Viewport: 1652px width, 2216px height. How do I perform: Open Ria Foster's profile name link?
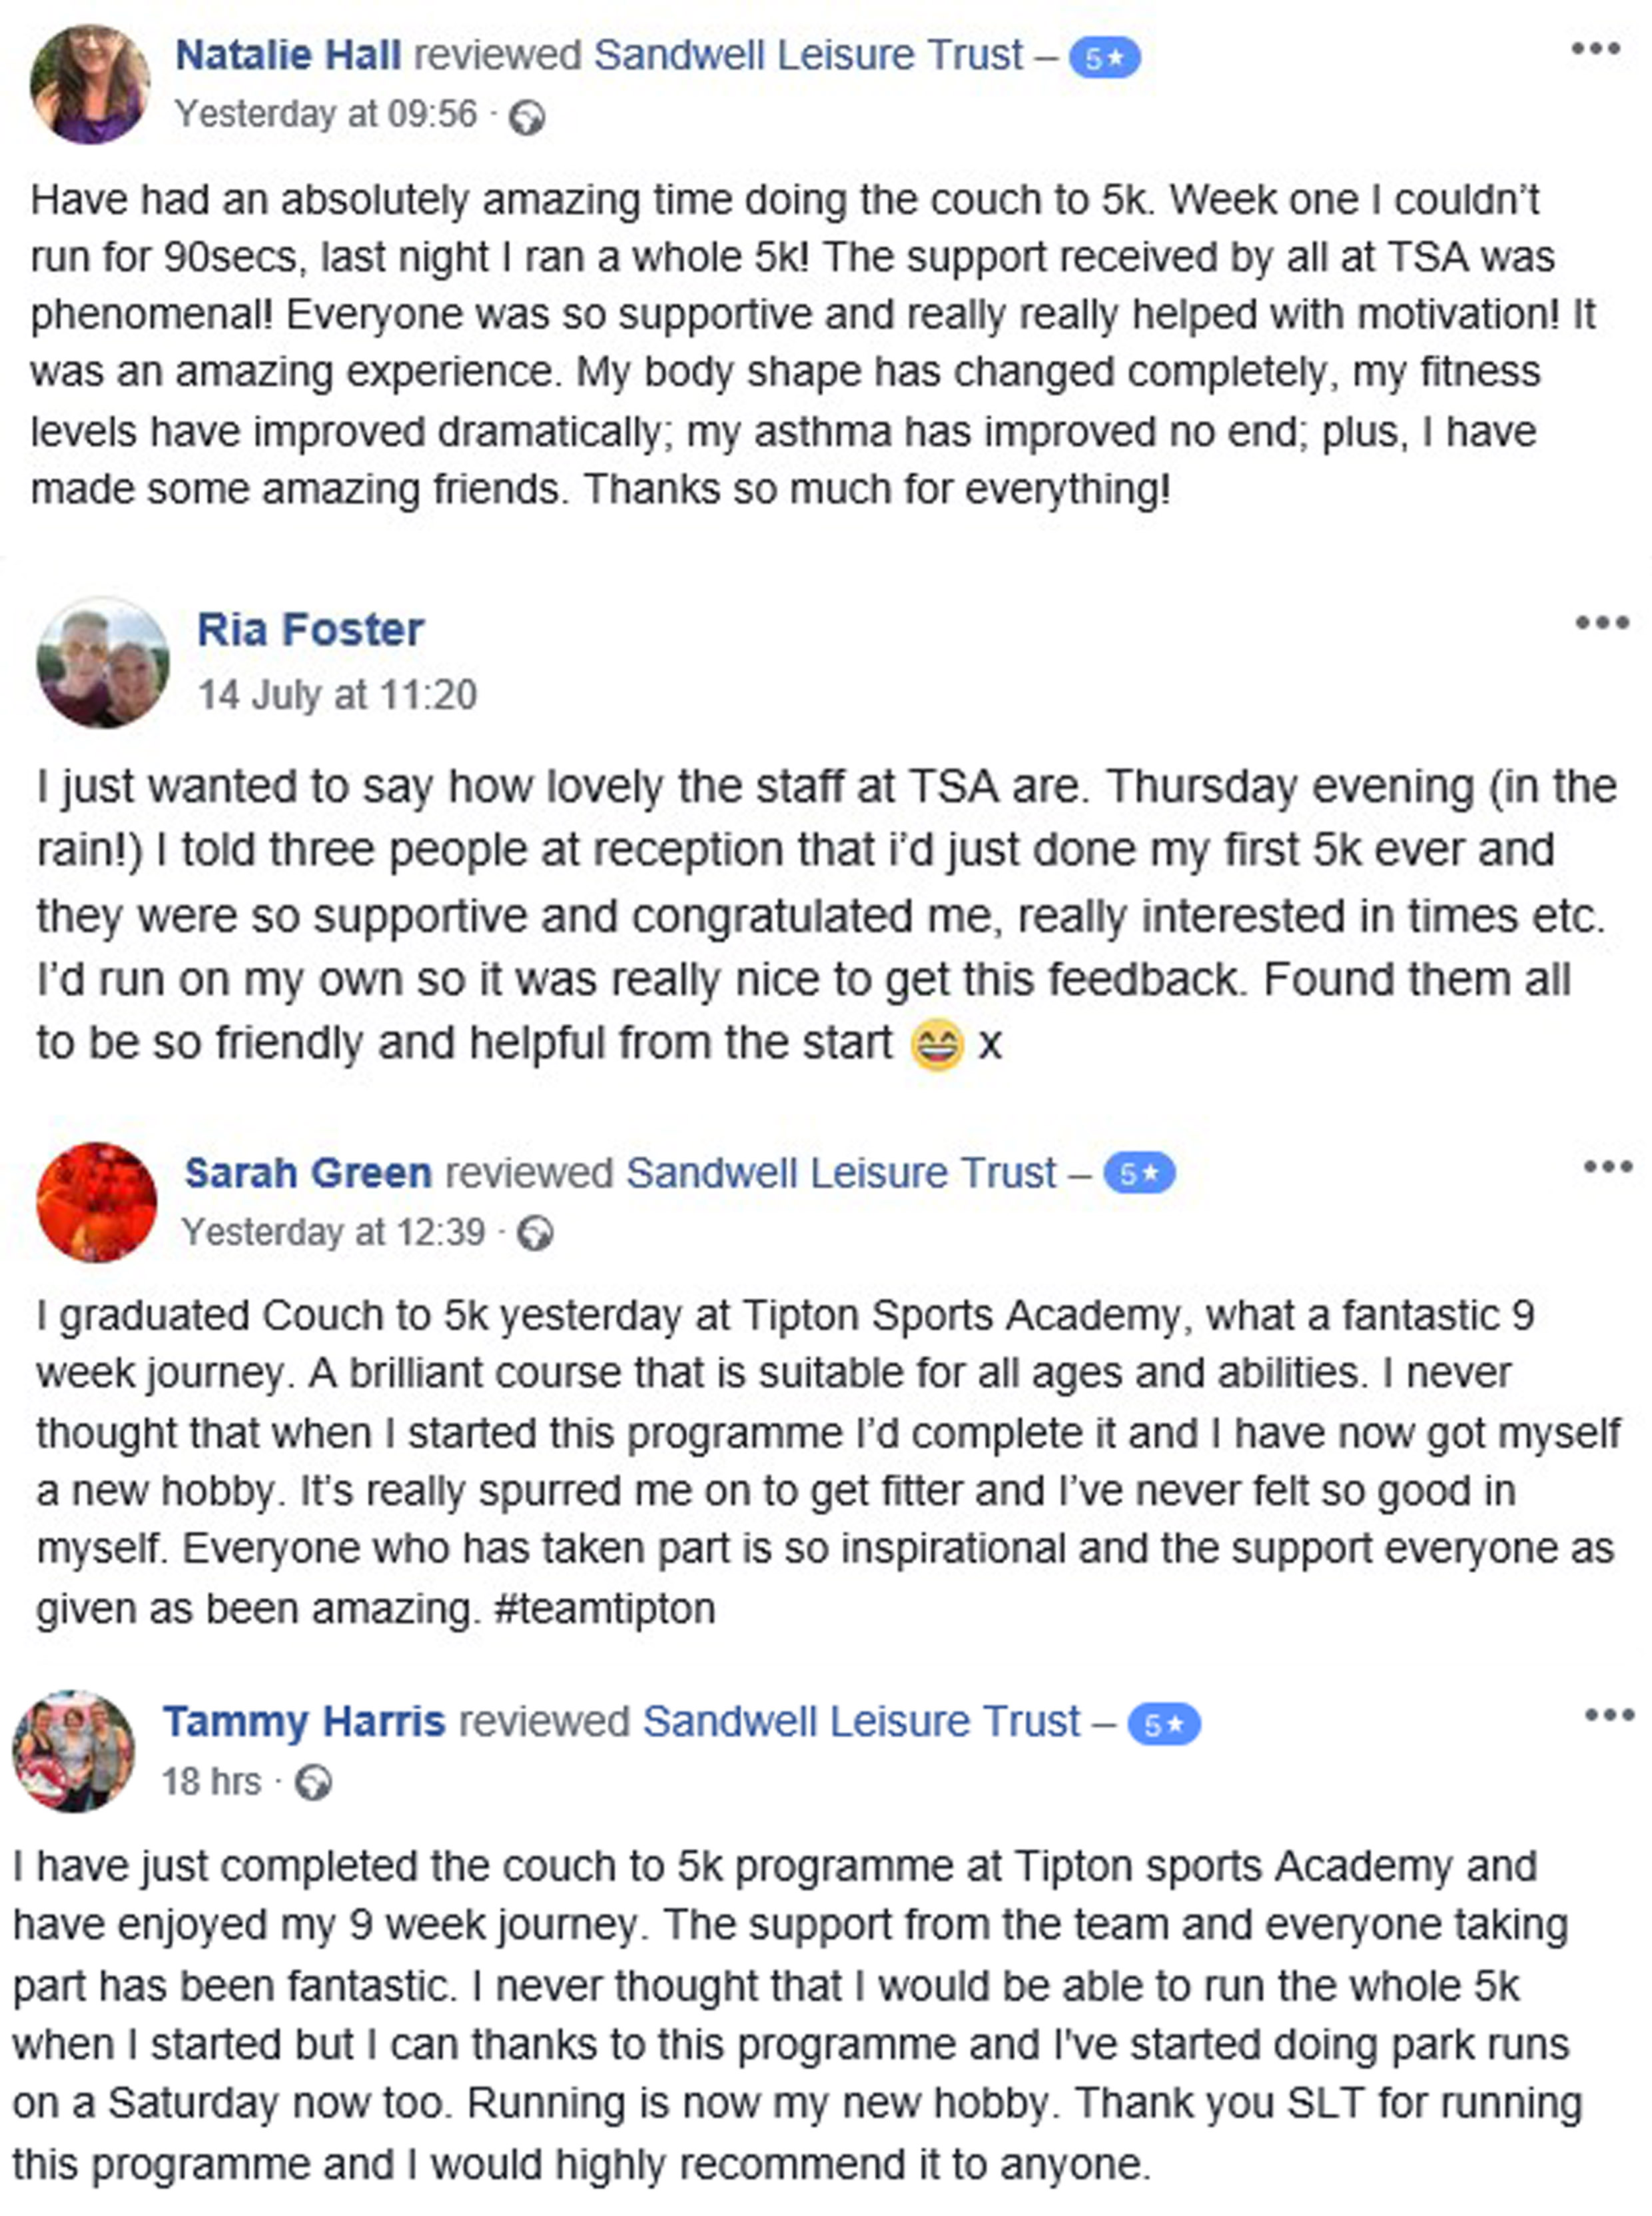pyautogui.click(x=310, y=630)
